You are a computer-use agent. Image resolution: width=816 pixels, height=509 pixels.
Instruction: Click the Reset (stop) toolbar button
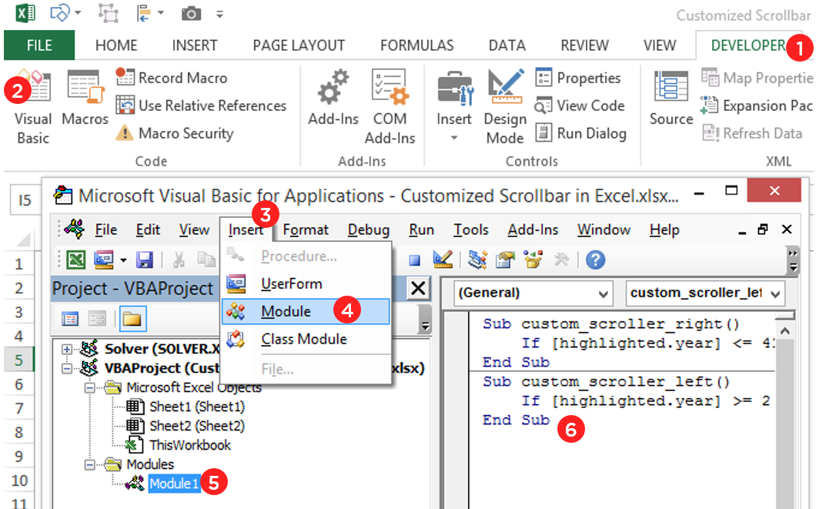[414, 260]
